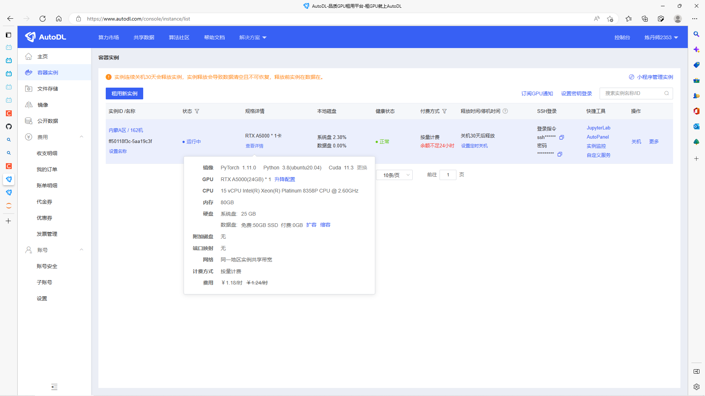This screenshot has width=705, height=396.
Task: Copy the SSH password
Action: pos(560,154)
